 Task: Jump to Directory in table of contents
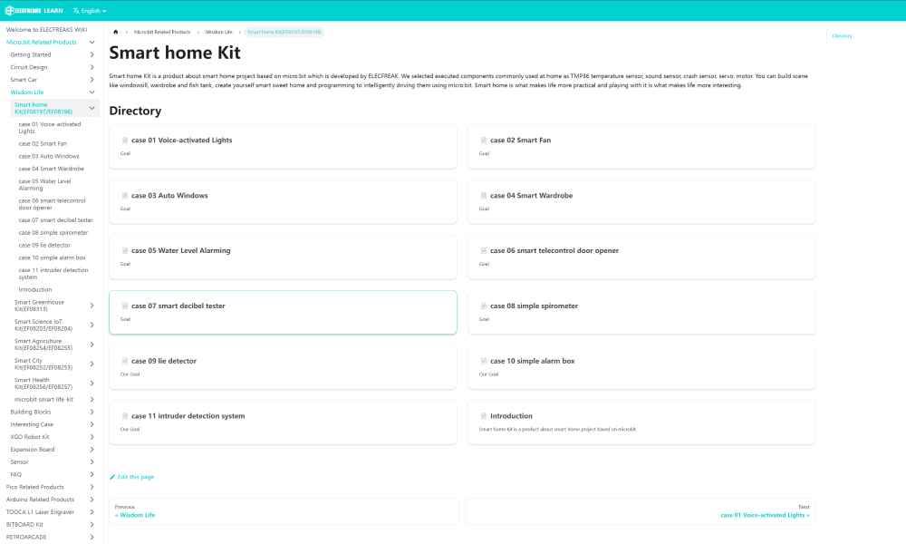842,35
